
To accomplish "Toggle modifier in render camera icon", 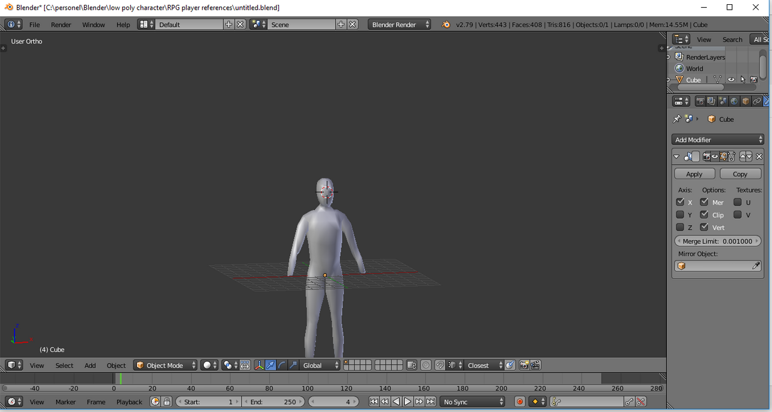I will (x=707, y=157).
